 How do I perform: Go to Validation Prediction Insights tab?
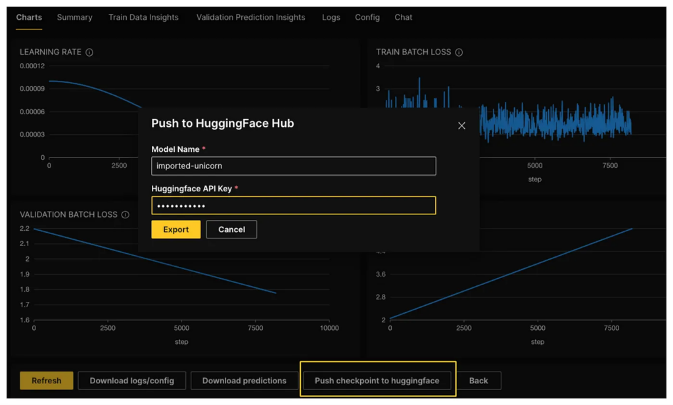tap(250, 18)
